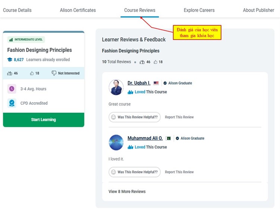Open Muhammad Ali O. profile name link
Screen dimensions: 280x210
coord(145,138)
